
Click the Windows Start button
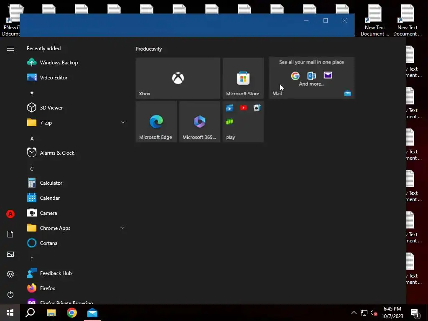point(10,313)
